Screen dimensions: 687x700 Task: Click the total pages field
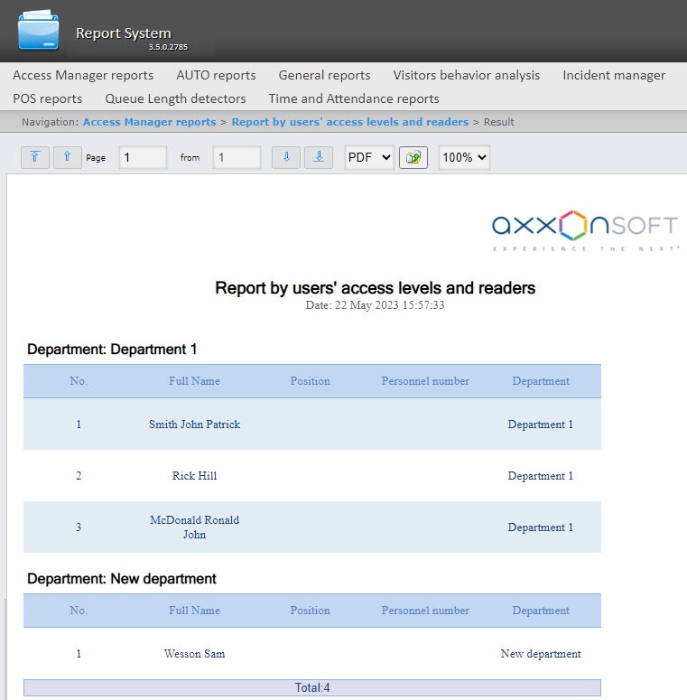coord(237,157)
